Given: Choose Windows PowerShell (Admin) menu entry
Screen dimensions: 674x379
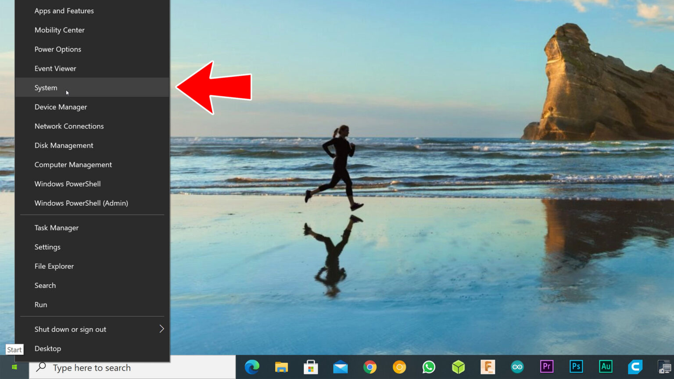Looking at the screenshot, I should pos(81,203).
